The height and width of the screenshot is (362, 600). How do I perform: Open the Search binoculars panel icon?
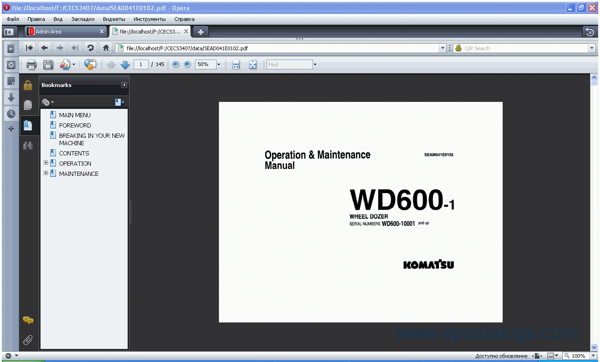[28, 145]
